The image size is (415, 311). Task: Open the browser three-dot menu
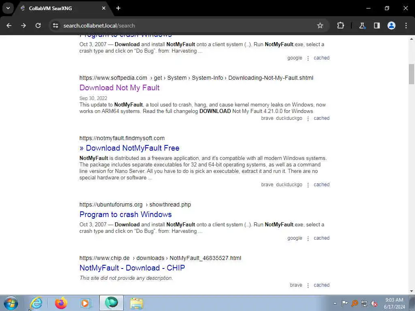pyautogui.click(x=406, y=26)
